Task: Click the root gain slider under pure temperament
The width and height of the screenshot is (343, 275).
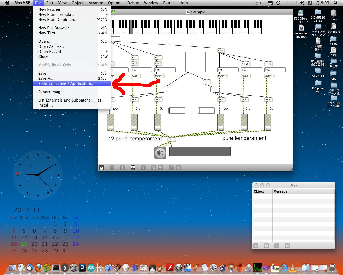Action: tap(221, 122)
